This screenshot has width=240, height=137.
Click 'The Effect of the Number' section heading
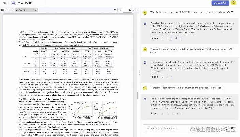pyautogui.click(x=42, y=100)
